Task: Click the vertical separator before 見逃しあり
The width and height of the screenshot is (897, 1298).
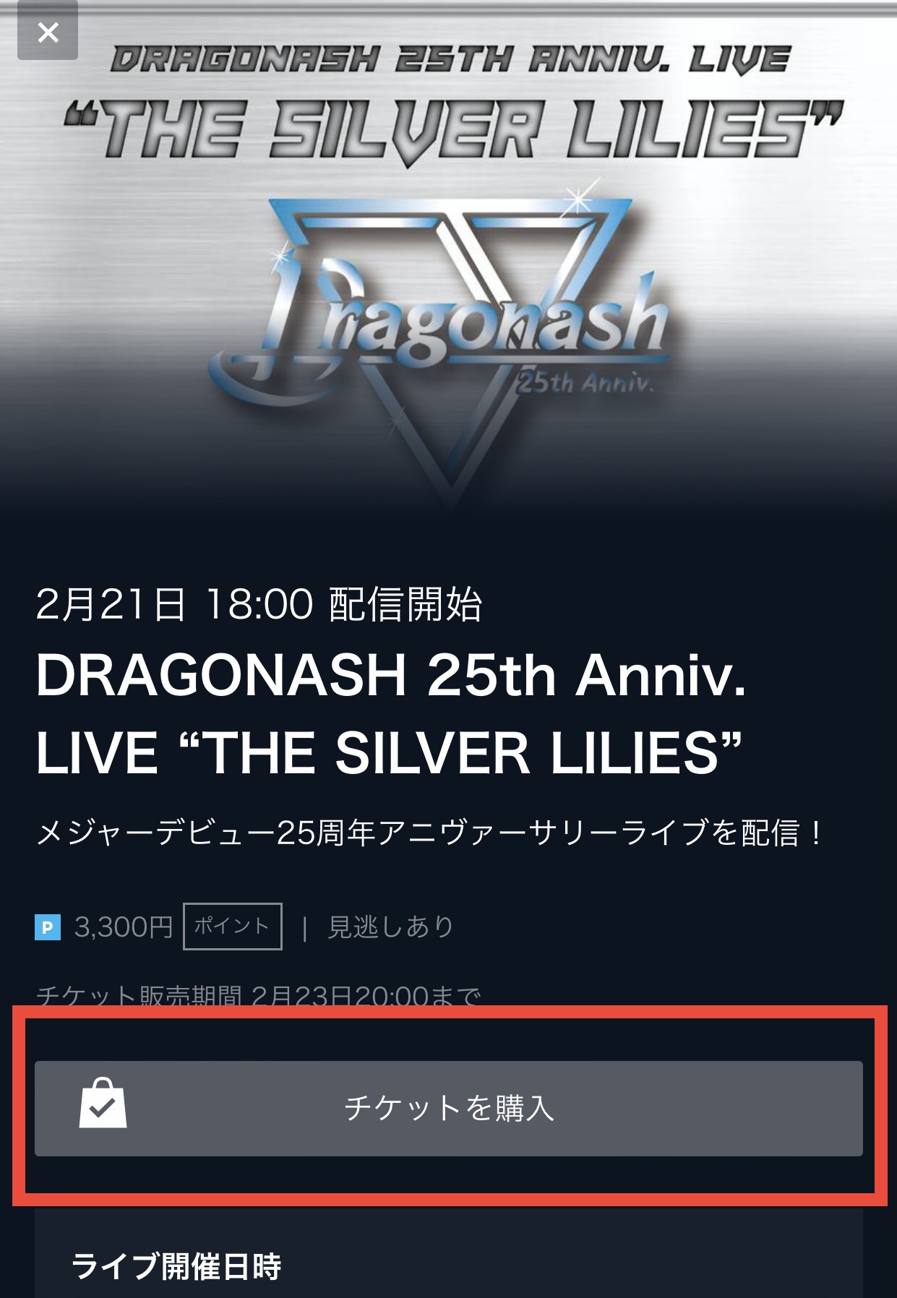Action: [304, 927]
